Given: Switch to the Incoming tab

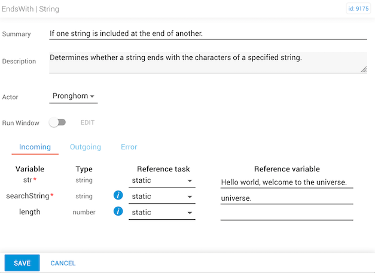Looking at the screenshot, I should [35, 147].
